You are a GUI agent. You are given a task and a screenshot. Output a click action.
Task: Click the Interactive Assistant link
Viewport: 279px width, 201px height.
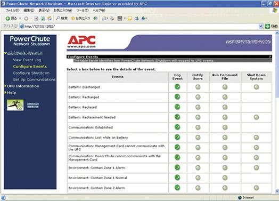point(32,105)
